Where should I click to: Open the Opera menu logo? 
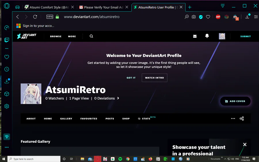pyautogui.click(x=7, y=6)
